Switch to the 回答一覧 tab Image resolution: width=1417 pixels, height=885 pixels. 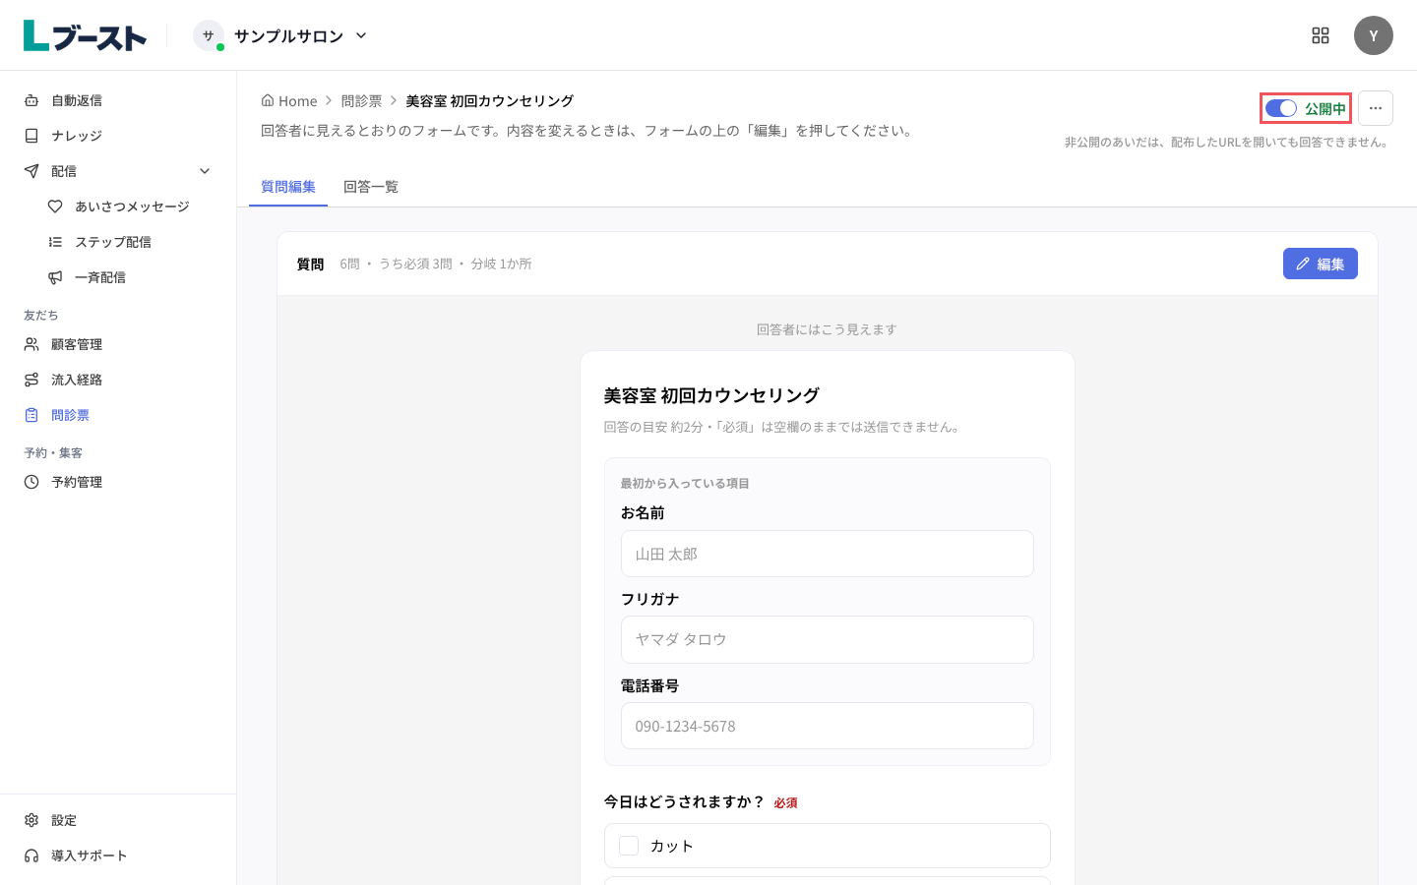point(371,187)
